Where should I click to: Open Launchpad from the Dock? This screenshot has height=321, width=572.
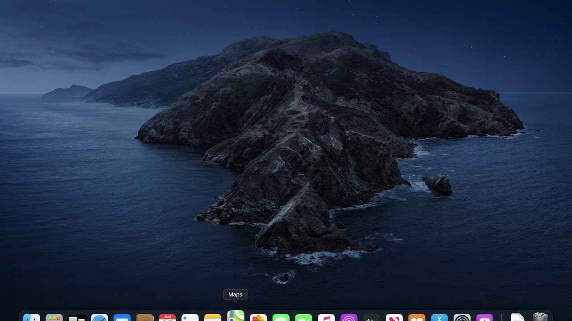coord(54,317)
